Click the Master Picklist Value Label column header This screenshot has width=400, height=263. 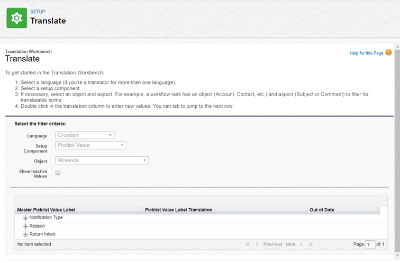(46, 210)
